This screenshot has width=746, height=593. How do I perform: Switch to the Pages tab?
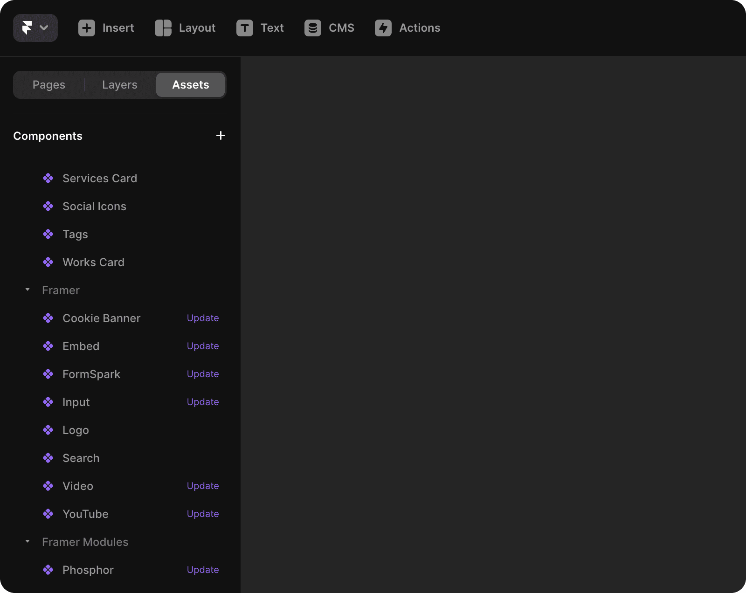point(49,85)
